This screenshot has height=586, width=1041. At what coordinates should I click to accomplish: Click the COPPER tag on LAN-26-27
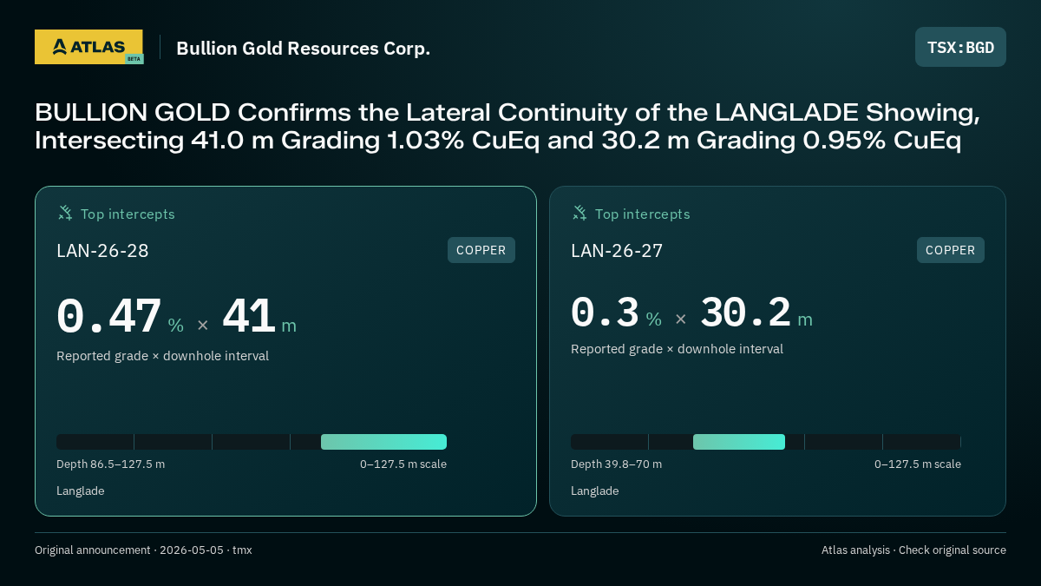coord(951,250)
